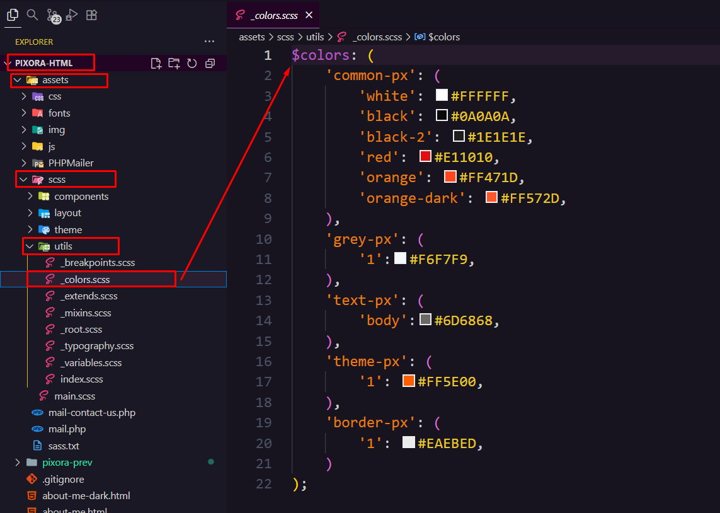
Task: Click the New Folder icon
Action: (x=174, y=63)
